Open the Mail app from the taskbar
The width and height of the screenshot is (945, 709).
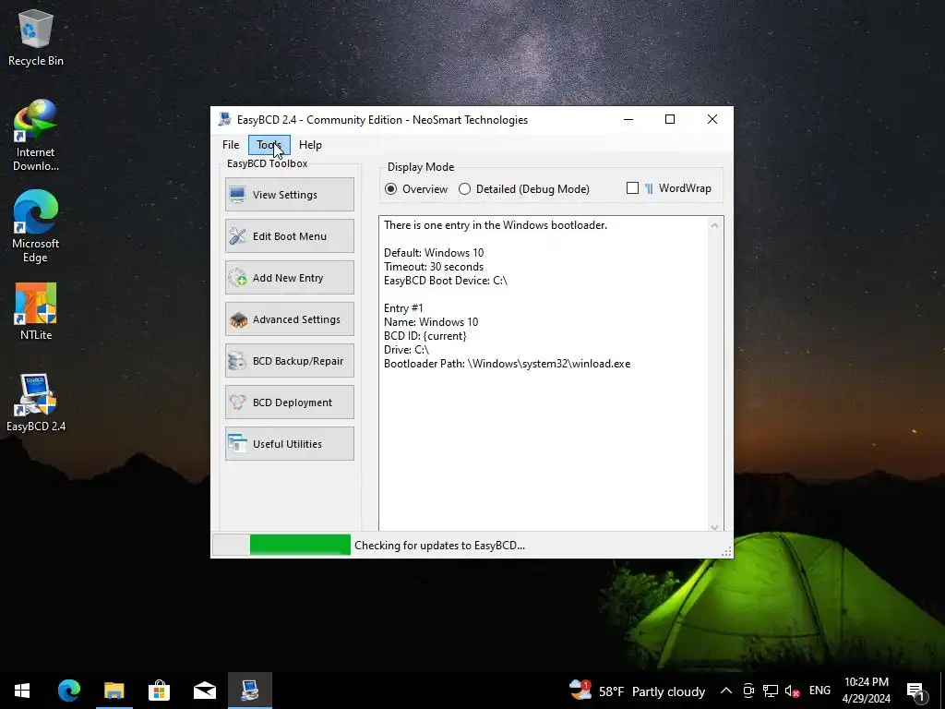pyautogui.click(x=204, y=691)
